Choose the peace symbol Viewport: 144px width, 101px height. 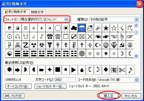click(130, 45)
